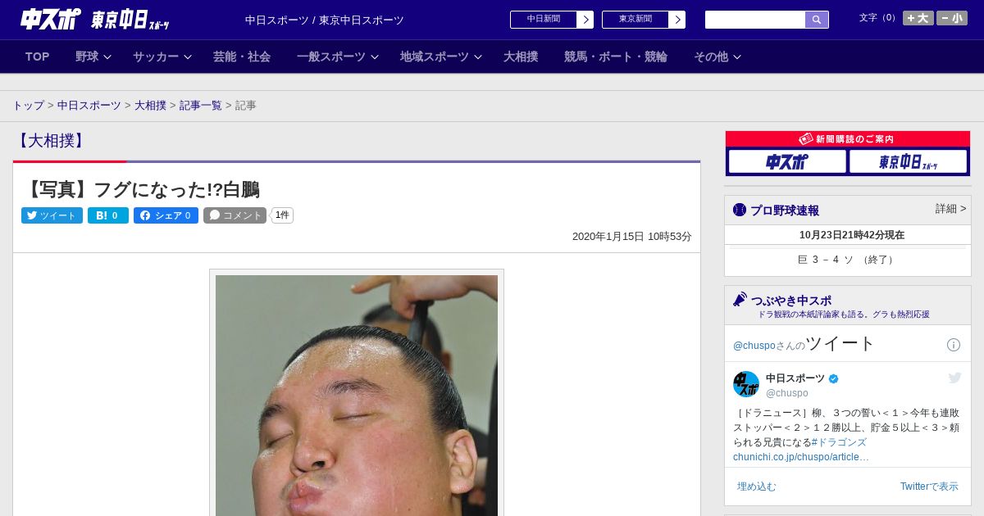Viewport: 984px width, 516px height.
Task: Click the article date 2020年1月15日 10時53分
Action: click(631, 236)
